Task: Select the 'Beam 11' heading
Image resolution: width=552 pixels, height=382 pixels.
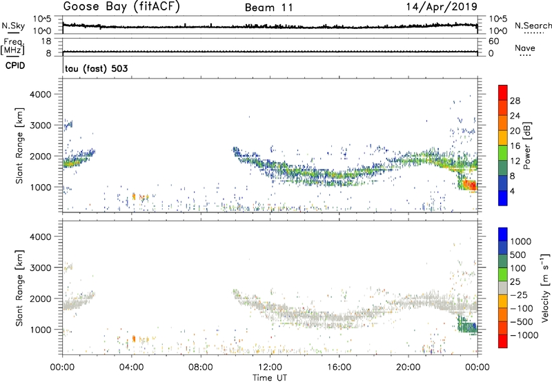Action: click(x=269, y=8)
